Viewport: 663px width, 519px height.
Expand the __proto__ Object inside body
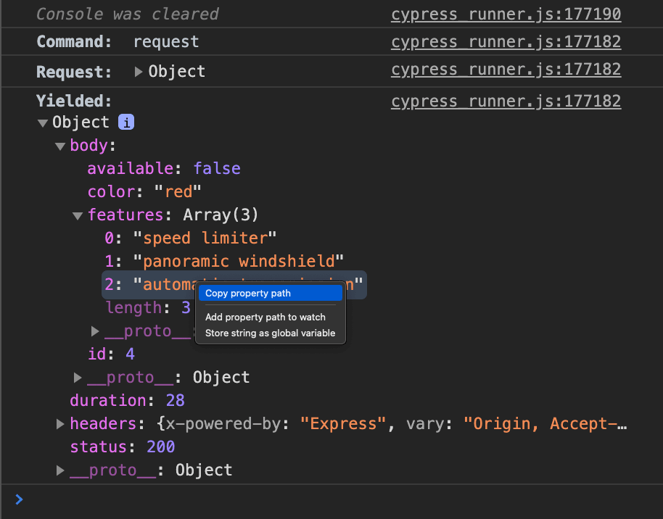[x=78, y=377]
